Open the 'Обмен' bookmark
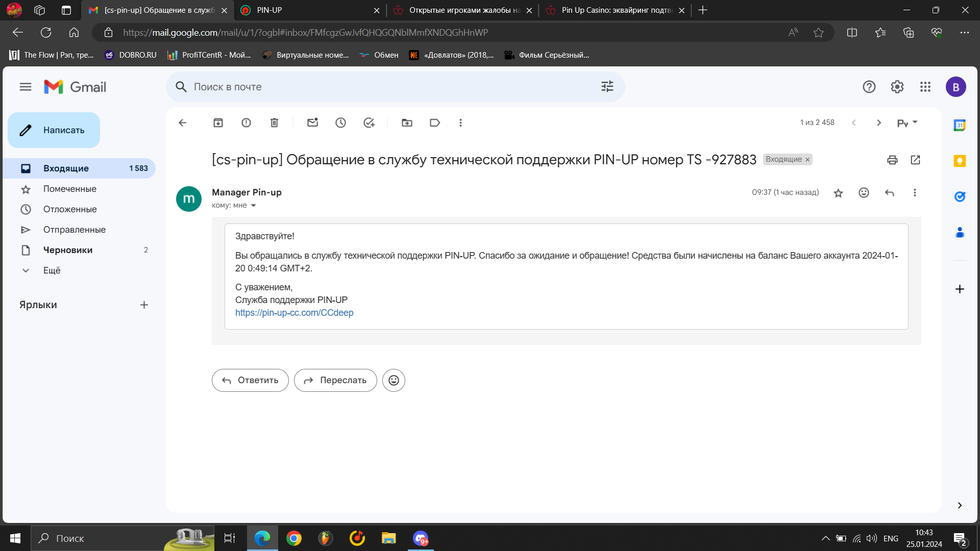The height and width of the screenshot is (551, 980). [x=379, y=55]
